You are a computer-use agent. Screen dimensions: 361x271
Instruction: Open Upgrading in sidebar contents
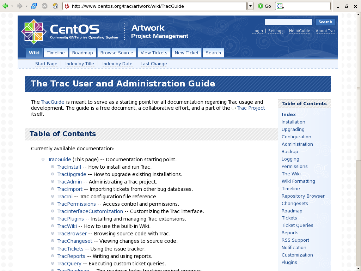(x=293, y=129)
